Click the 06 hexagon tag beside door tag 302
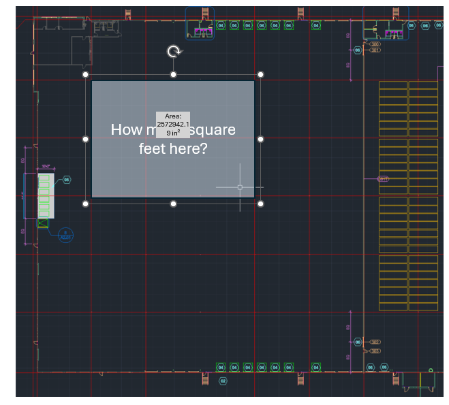 tap(358, 342)
